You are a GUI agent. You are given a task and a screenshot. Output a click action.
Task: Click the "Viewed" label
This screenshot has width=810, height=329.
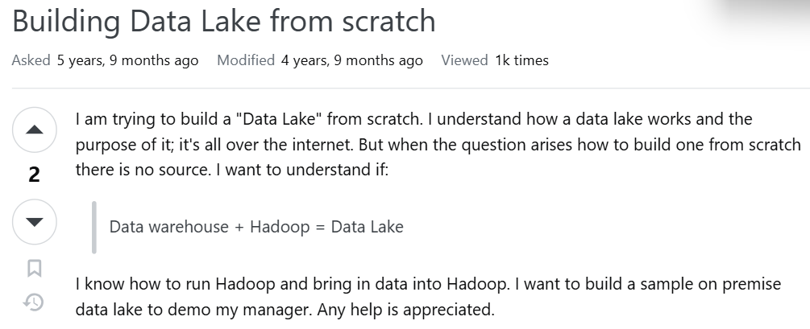pyautogui.click(x=464, y=60)
